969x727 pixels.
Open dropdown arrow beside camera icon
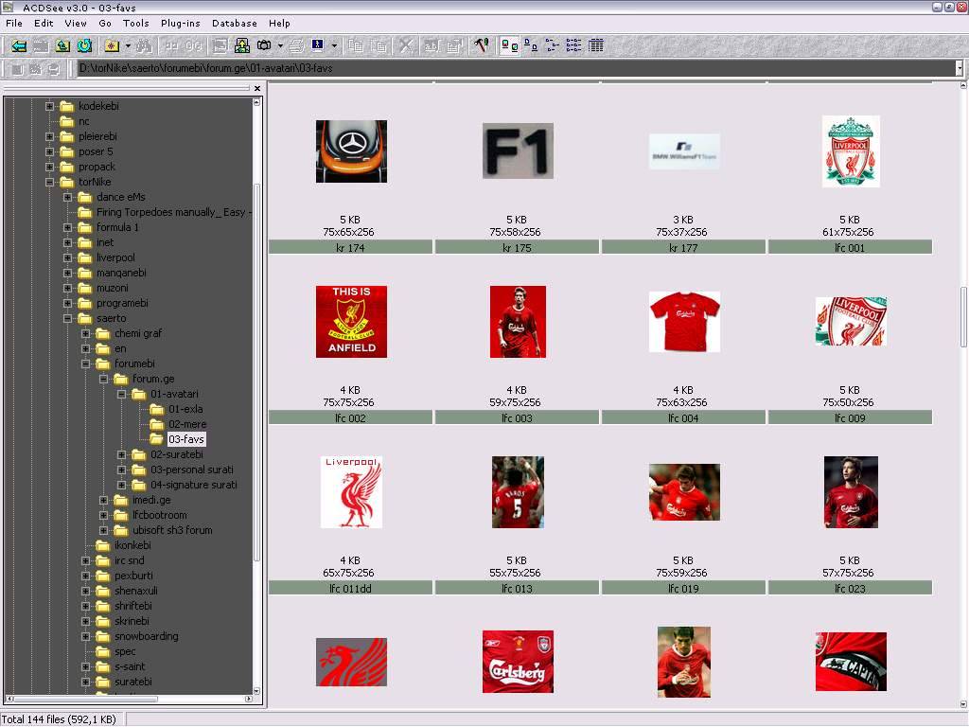pos(280,45)
